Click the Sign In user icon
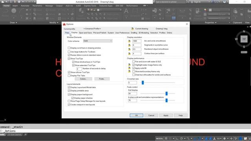Image resolution: width=251 pixels, height=141 pixels. [x=192, y=2]
